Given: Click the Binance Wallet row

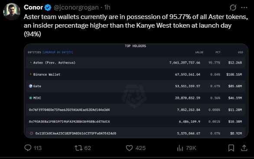Looking at the screenshot, I should [x=135, y=74].
